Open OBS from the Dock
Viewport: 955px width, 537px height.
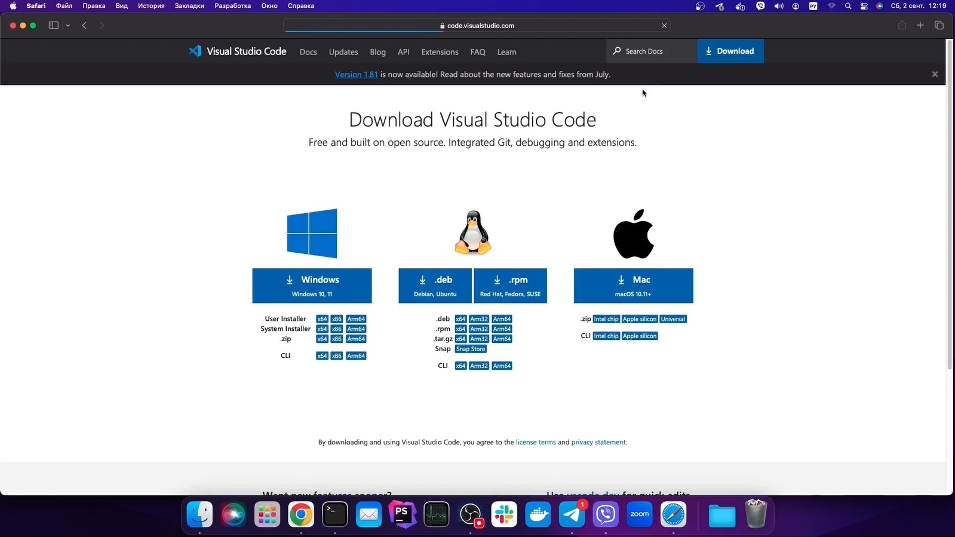[x=471, y=514]
